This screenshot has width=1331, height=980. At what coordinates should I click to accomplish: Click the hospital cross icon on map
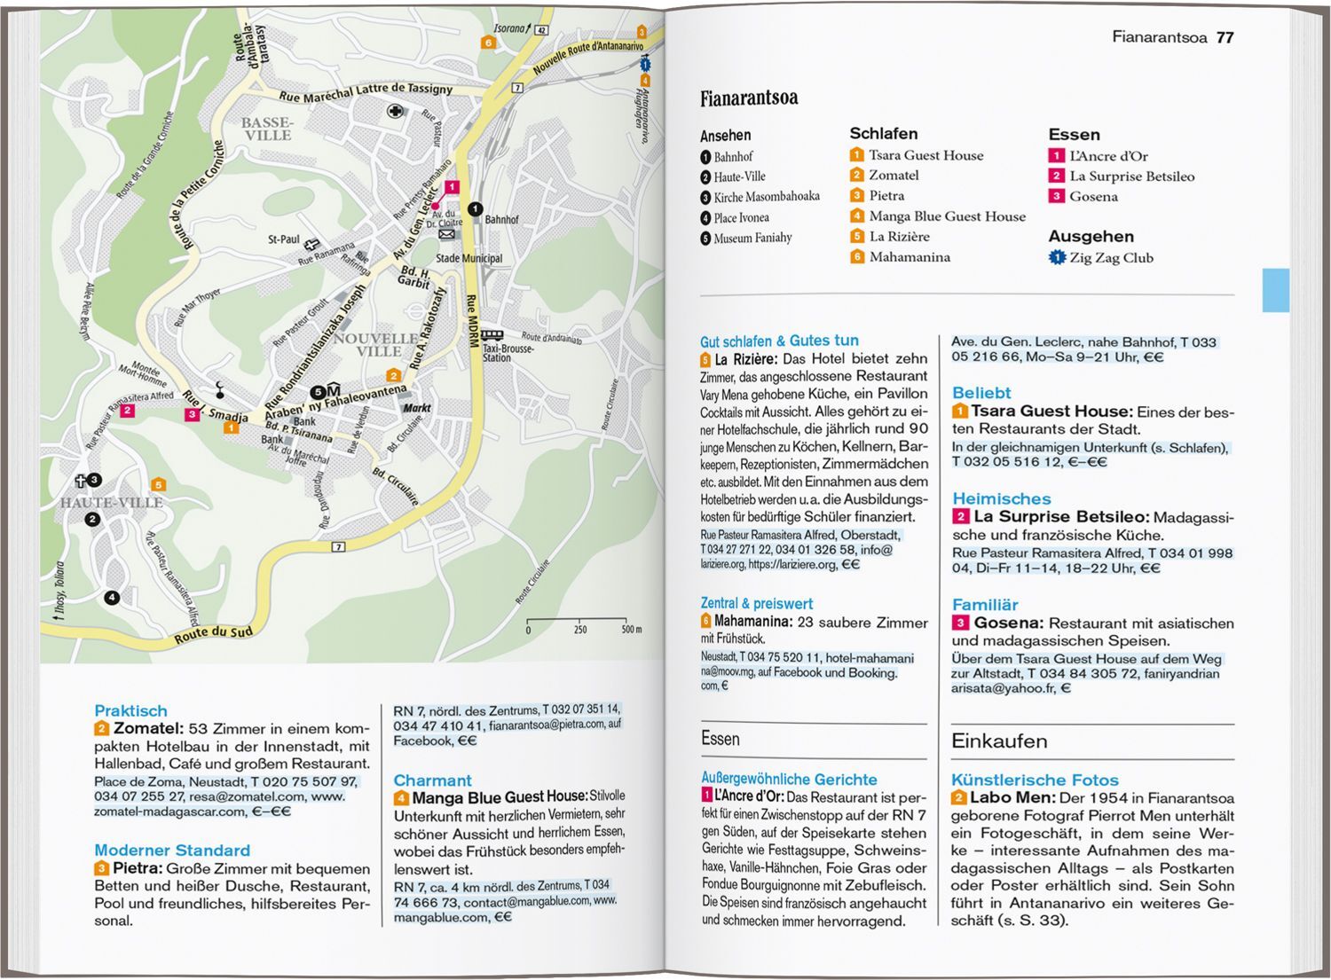395,111
